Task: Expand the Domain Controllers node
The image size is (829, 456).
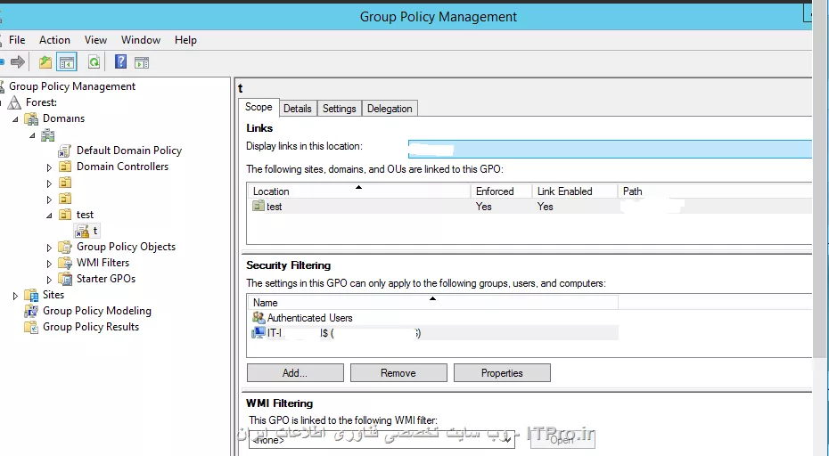Action: point(49,167)
